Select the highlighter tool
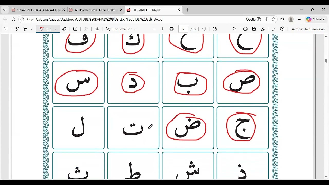This screenshot has width=329, height=185. click(25, 29)
